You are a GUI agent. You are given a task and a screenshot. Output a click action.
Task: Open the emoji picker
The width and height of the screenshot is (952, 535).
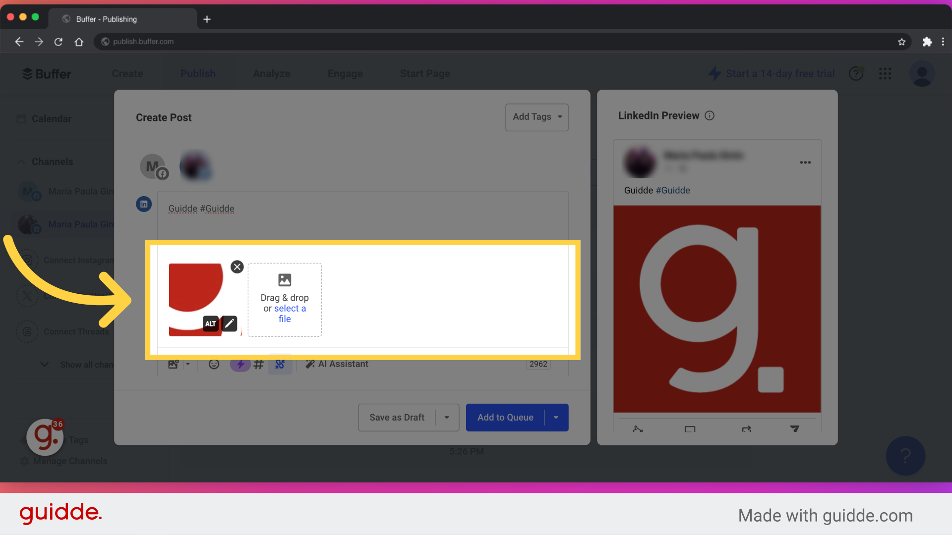point(214,364)
